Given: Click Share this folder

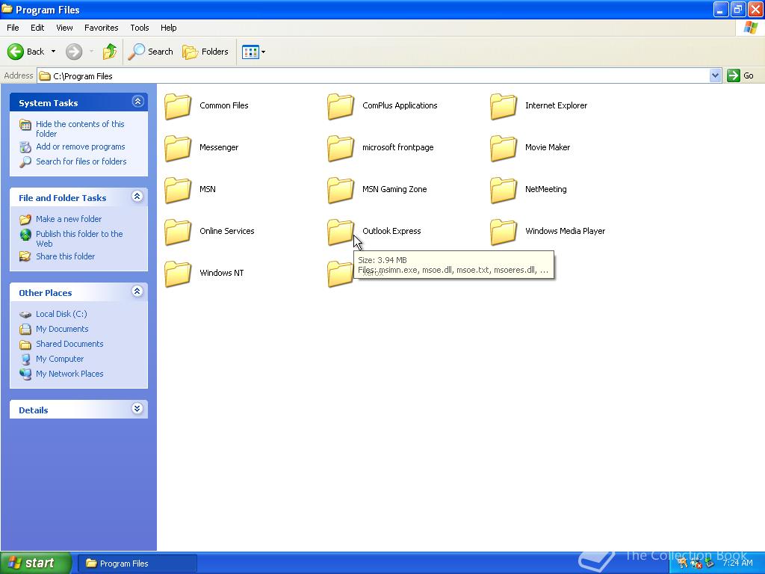Looking at the screenshot, I should (66, 256).
